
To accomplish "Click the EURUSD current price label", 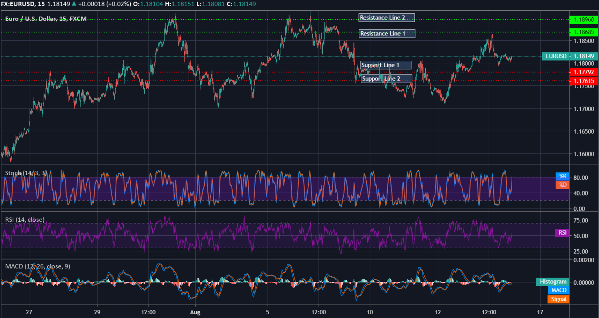I will [x=556, y=56].
